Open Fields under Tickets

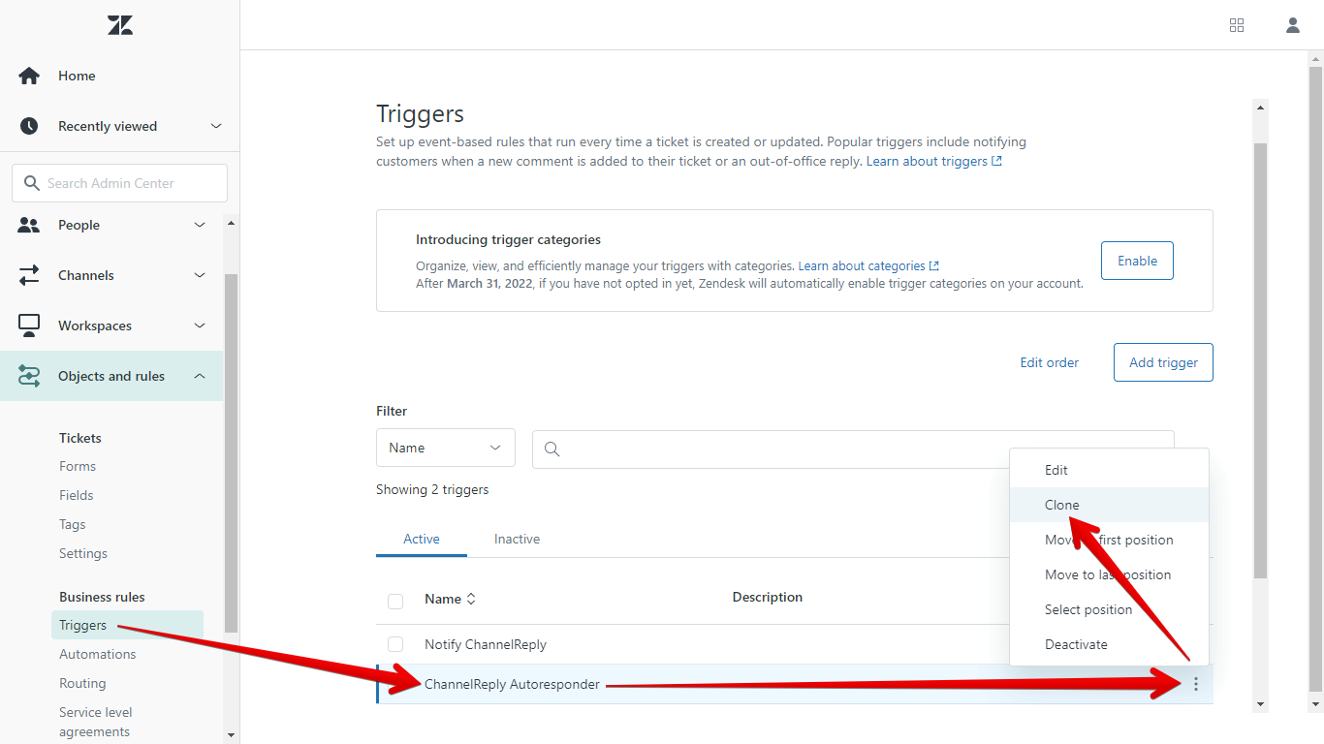77,495
